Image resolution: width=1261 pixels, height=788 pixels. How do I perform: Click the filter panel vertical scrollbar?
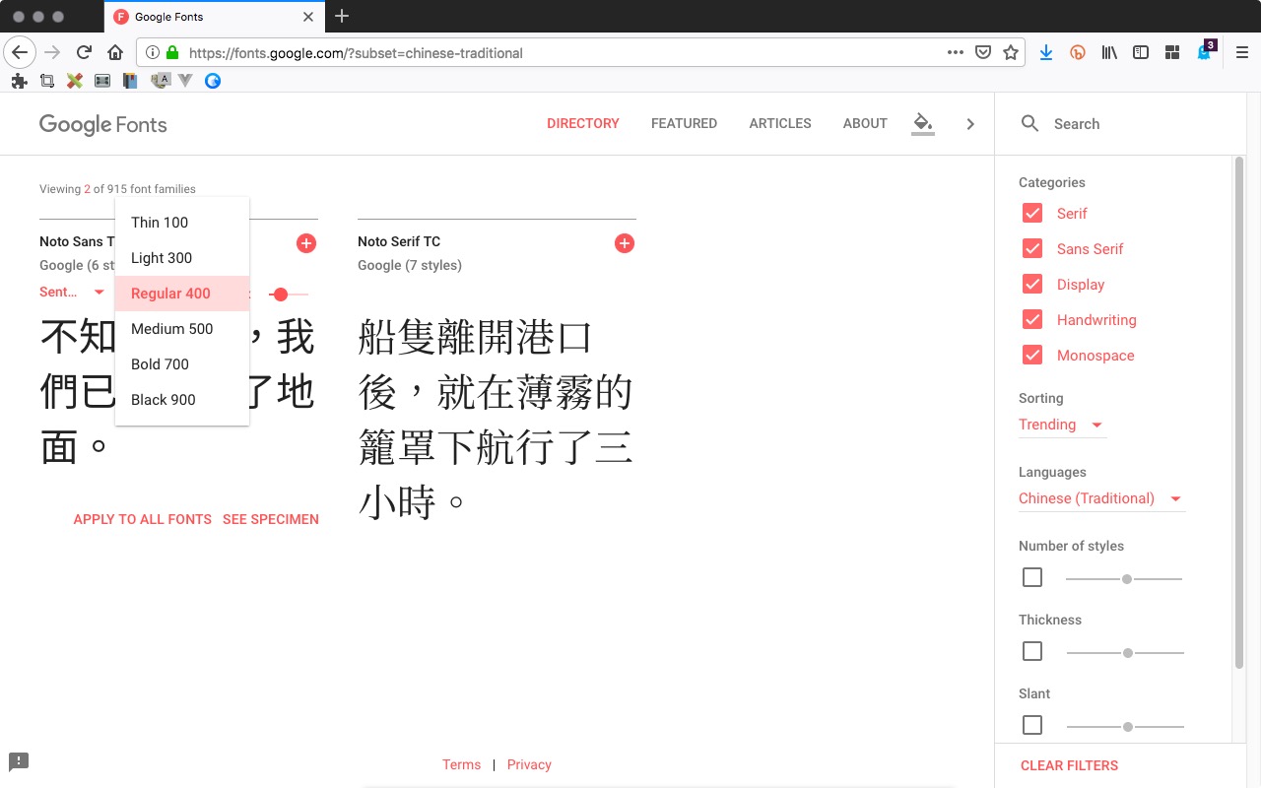click(1239, 414)
